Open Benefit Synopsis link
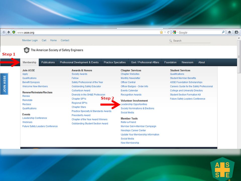Image resolution: width=241 pixels, height=181 pixels. [31, 82]
